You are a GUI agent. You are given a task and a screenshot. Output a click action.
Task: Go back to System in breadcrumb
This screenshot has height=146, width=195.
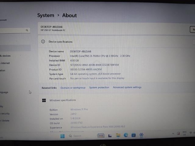point(46,16)
